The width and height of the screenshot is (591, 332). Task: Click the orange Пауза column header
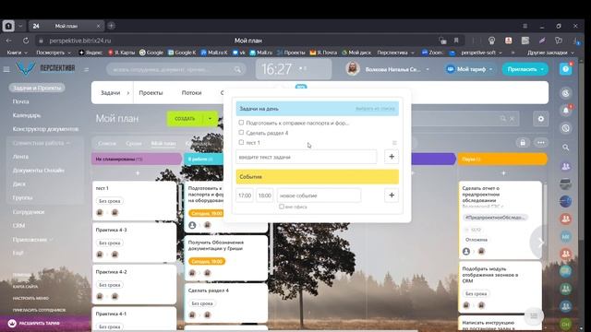[502, 159]
